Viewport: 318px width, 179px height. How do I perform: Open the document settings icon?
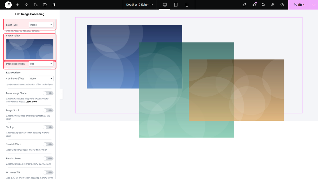pyautogui.click(x=36, y=5)
